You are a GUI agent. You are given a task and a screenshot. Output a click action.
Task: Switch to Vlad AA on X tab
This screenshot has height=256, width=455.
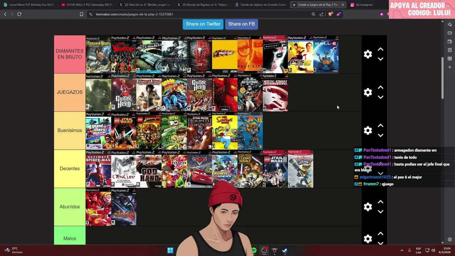(x=144, y=5)
